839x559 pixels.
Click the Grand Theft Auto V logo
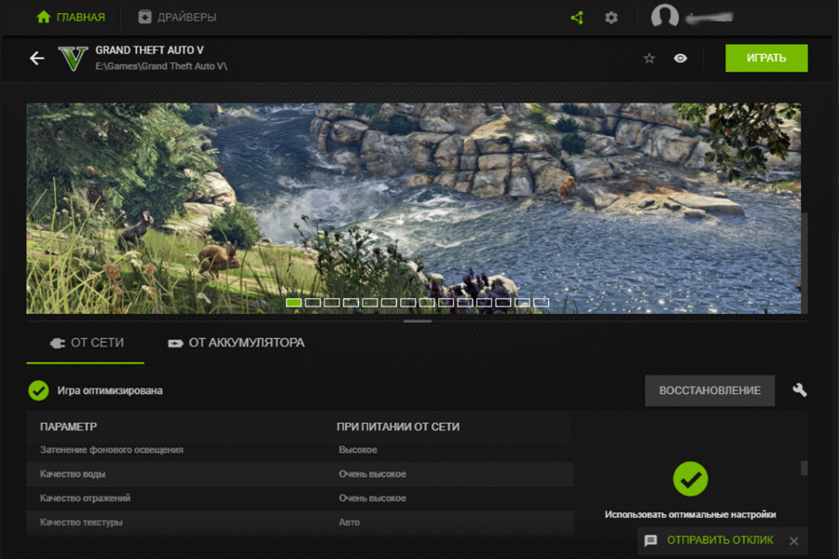point(73,59)
